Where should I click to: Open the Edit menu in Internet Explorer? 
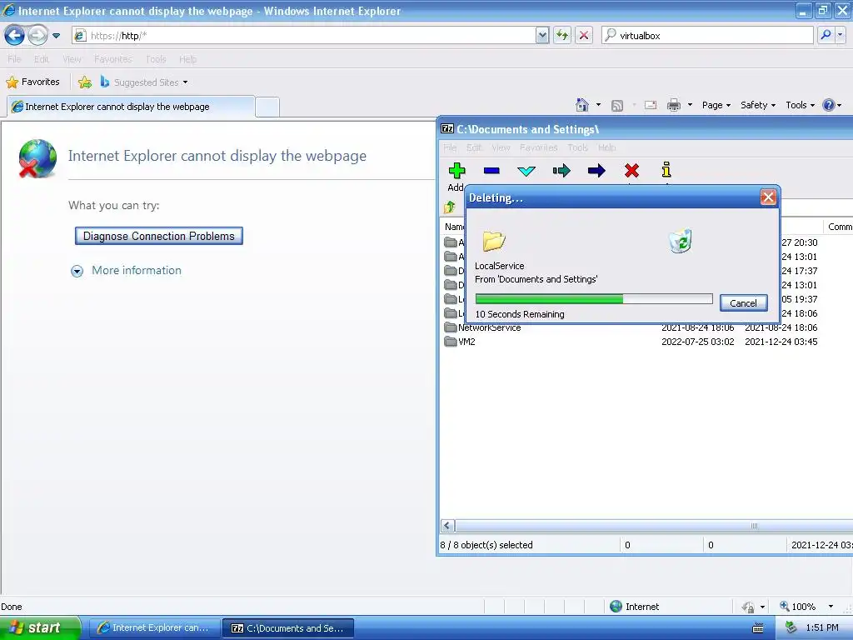[x=42, y=59]
